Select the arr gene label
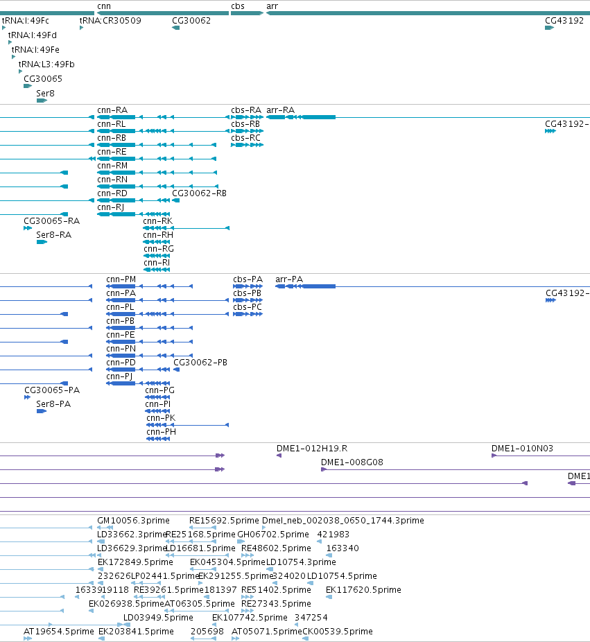This screenshot has width=590, height=642. click(x=272, y=6)
